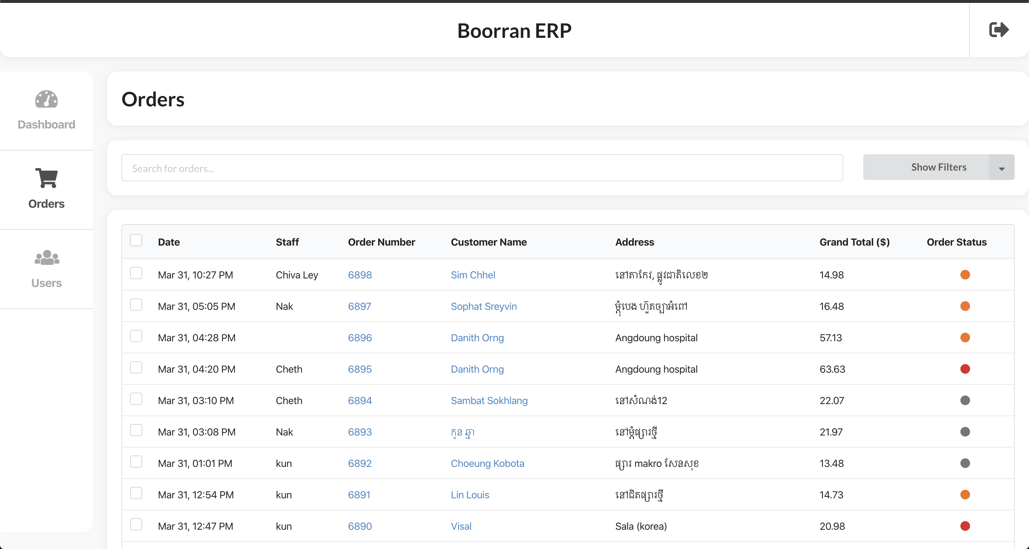Click the Staff column header
Viewport: 1029px width, 549px height.
(287, 242)
